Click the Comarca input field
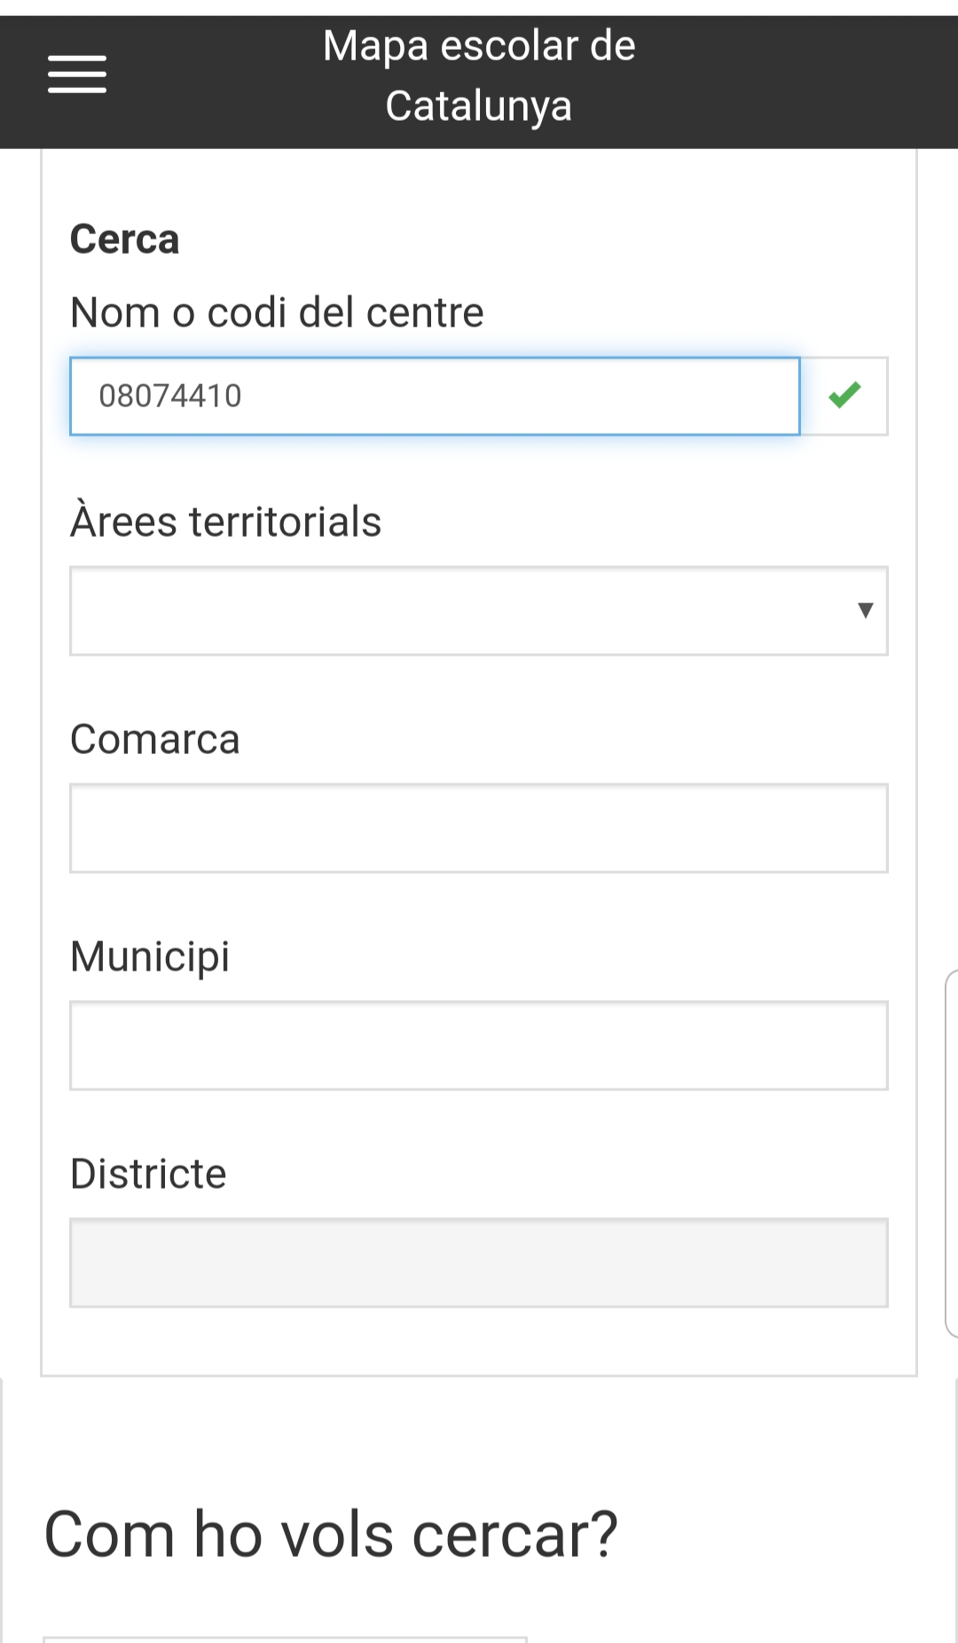 pos(479,828)
